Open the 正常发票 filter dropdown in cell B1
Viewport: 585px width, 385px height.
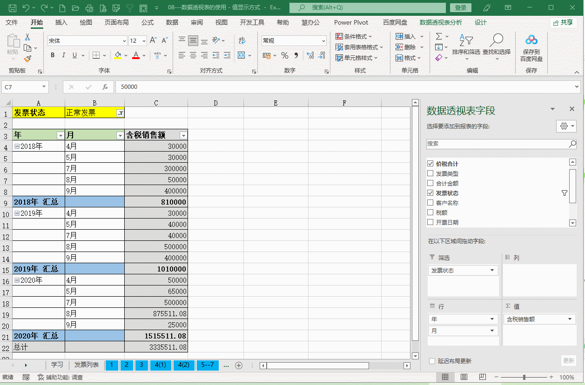coord(120,113)
